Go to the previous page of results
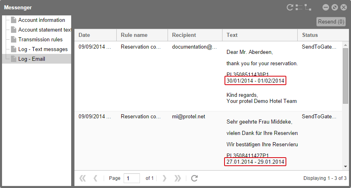 pos(96,178)
